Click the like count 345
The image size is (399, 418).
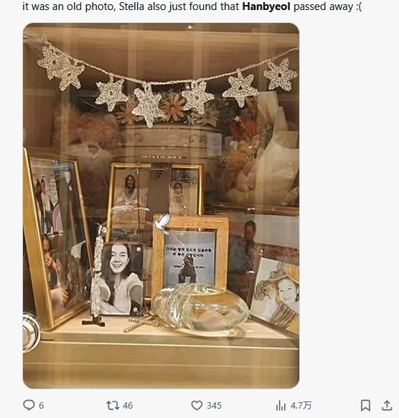click(214, 406)
